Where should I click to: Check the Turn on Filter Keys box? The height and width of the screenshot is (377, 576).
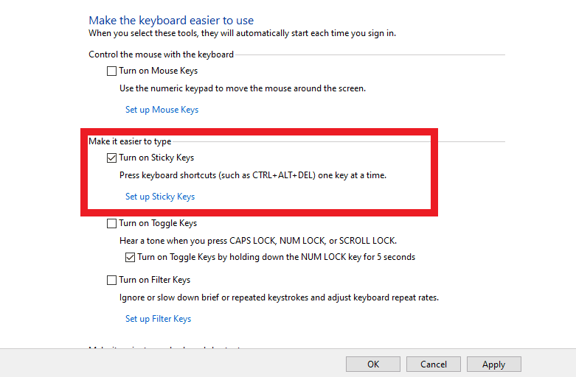tap(111, 280)
